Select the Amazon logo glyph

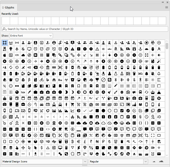116,49
